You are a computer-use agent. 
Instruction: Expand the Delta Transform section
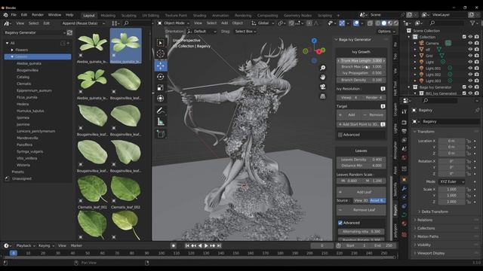click(x=435, y=212)
